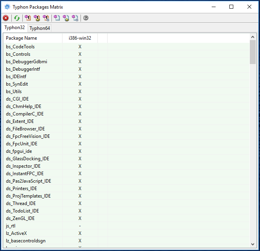Click the orange page icon marked 1 without overlay
The width and height of the screenshot is (260, 251).
28,18
